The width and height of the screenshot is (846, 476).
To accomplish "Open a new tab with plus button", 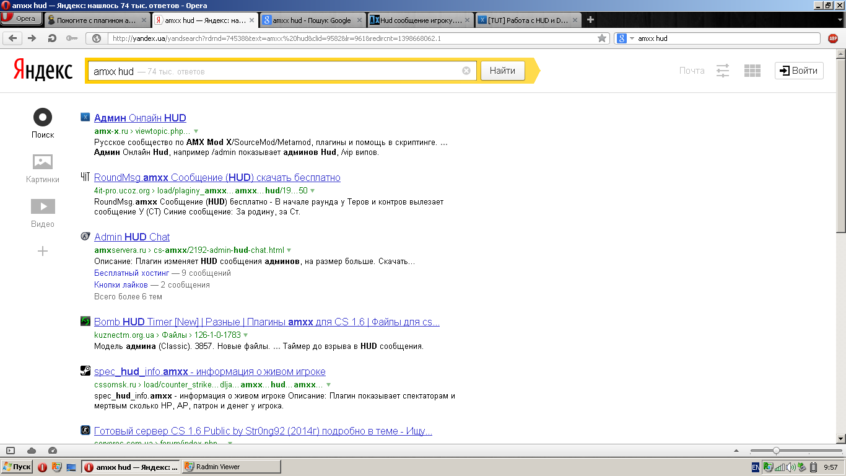I will coord(590,20).
